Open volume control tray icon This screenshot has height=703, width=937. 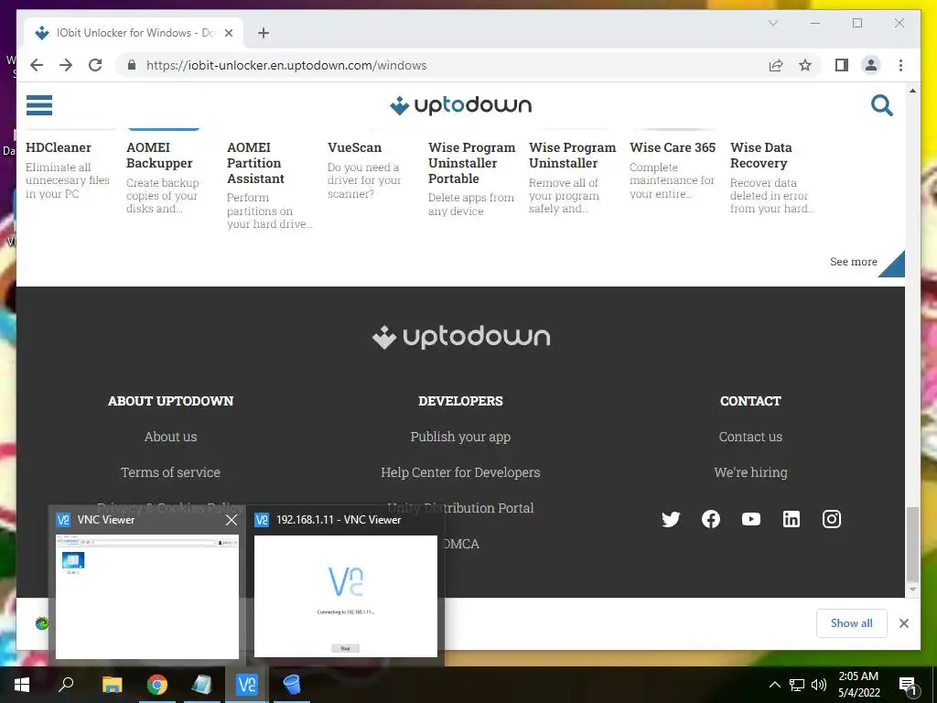pyautogui.click(x=819, y=685)
